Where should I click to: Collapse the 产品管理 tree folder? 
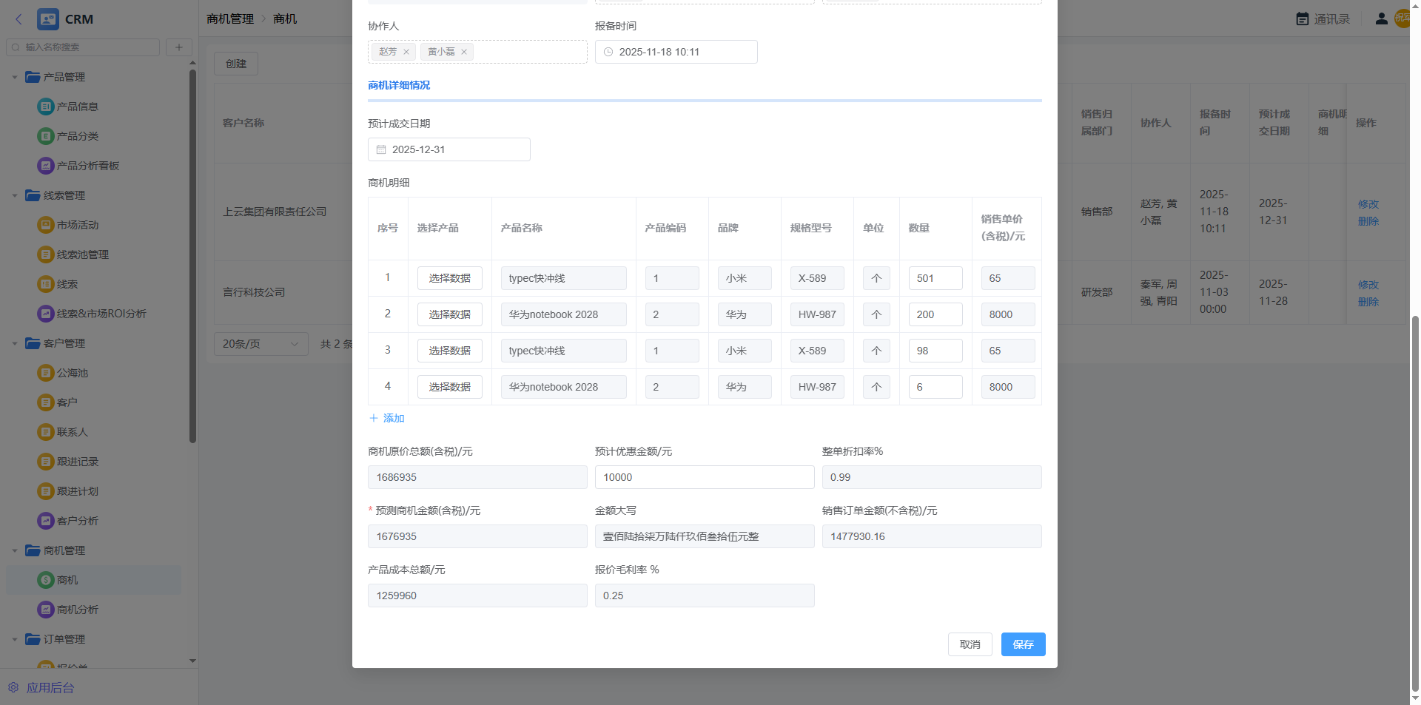pos(15,77)
